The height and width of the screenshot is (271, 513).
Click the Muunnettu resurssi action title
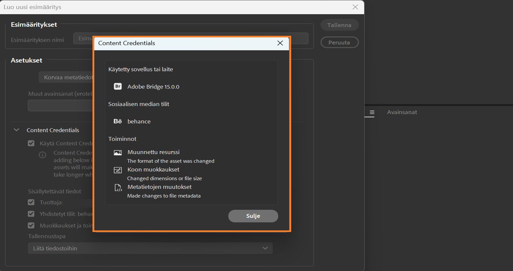[154, 152]
